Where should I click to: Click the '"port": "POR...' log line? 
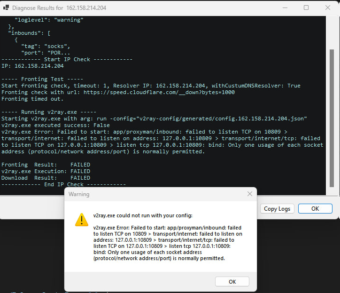pyautogui.click(x=46, y=53)
